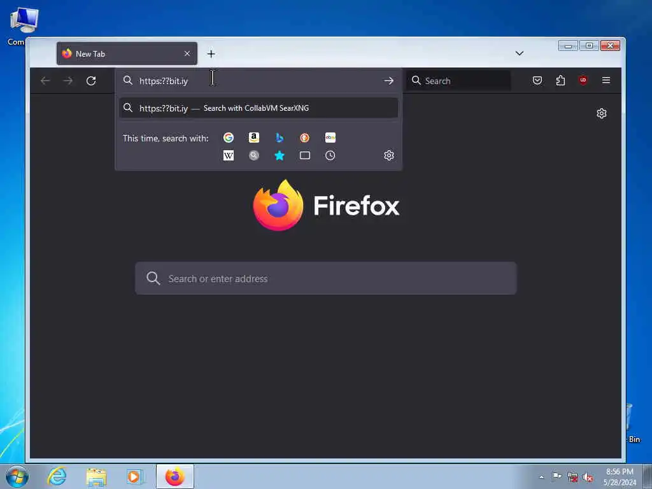This screenshot has width=652, height=489.
Task: Expand the list all tabs chevron
Action: click(x=520, y=53)
